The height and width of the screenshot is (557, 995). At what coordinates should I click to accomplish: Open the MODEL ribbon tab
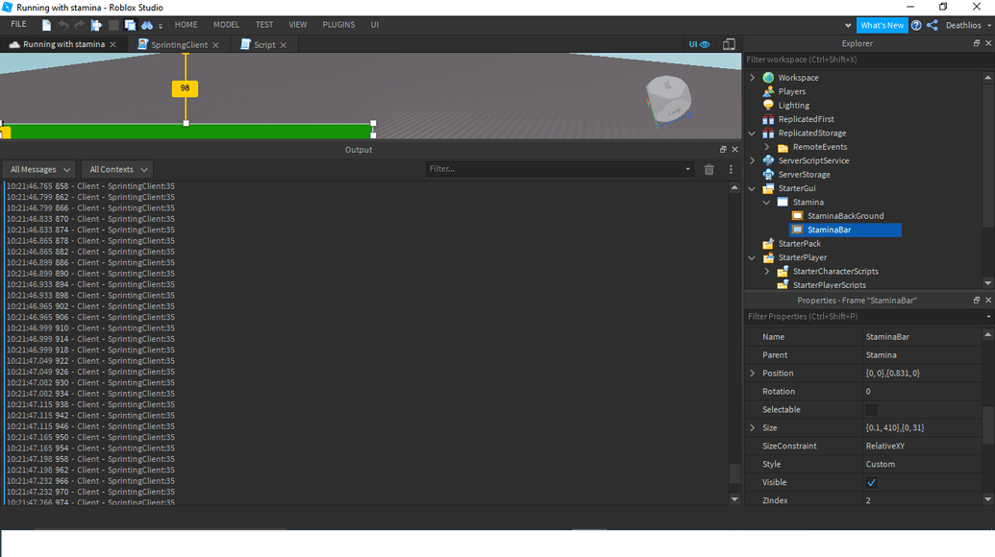coord(226,25)
